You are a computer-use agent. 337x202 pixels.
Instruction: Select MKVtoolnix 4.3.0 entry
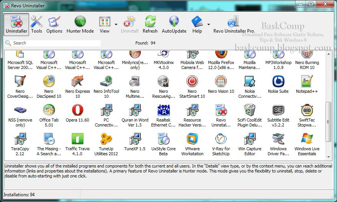pyautogui.click(x=164, y=60)
